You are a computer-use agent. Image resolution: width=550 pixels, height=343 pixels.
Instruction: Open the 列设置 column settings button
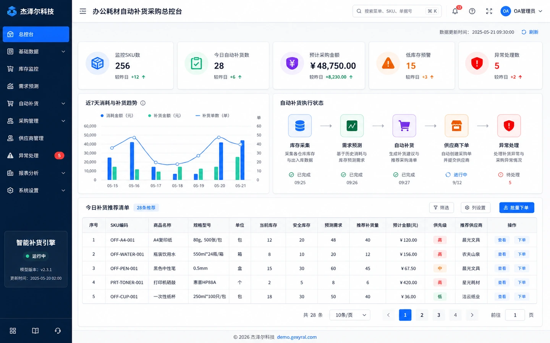476,208
